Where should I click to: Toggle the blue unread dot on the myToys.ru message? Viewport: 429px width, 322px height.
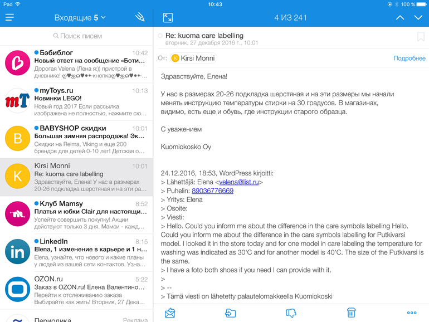pos(37,90)
